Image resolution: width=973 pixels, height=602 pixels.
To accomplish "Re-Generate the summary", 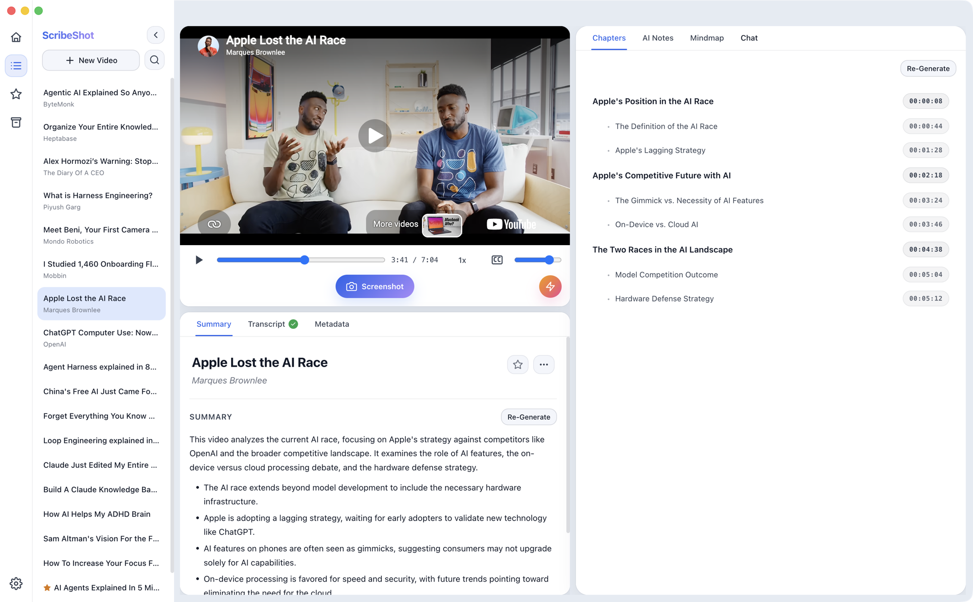I will 529,417.
